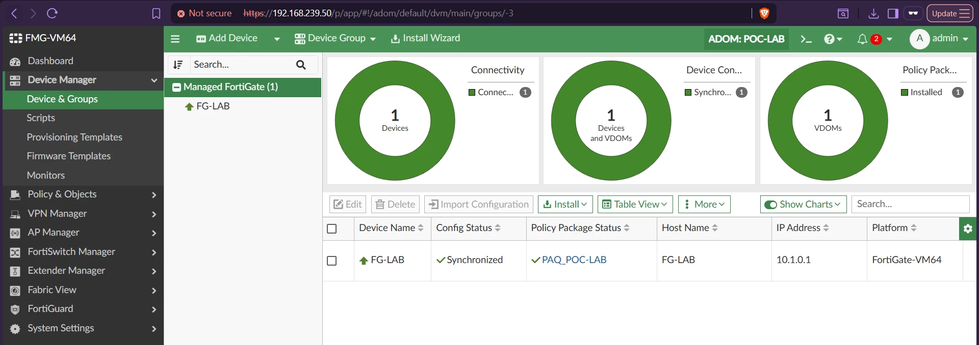Open the admin user dropdown arrow

(x=965, y=39)
